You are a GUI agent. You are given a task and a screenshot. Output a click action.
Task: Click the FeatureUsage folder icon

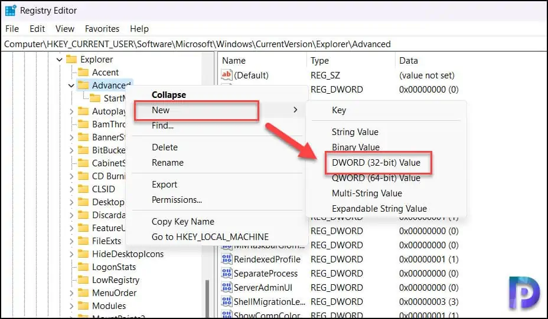pos(83,228)
